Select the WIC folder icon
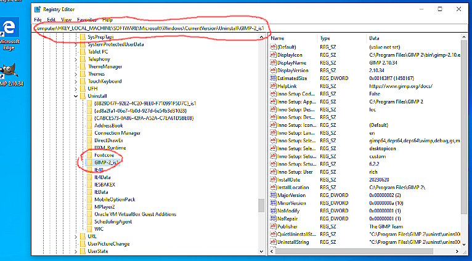 pos(89,229)
